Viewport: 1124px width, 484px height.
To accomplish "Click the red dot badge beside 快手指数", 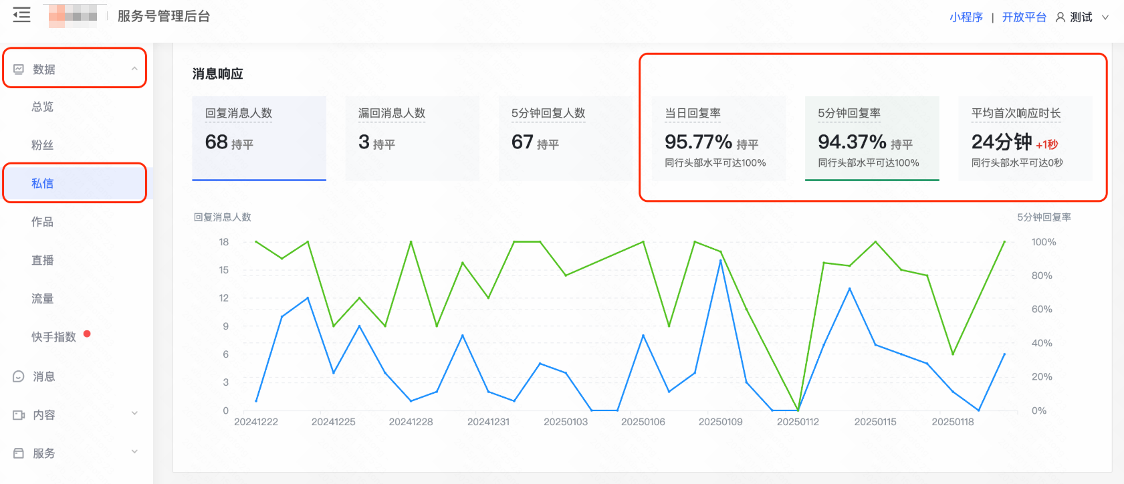I will pos(87,334).
